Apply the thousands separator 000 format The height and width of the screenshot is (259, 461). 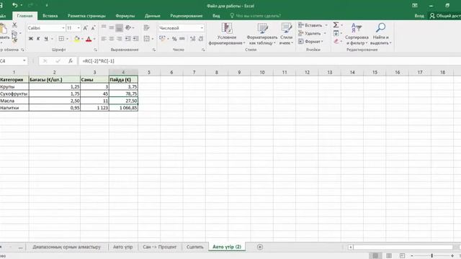pos(182,39)
